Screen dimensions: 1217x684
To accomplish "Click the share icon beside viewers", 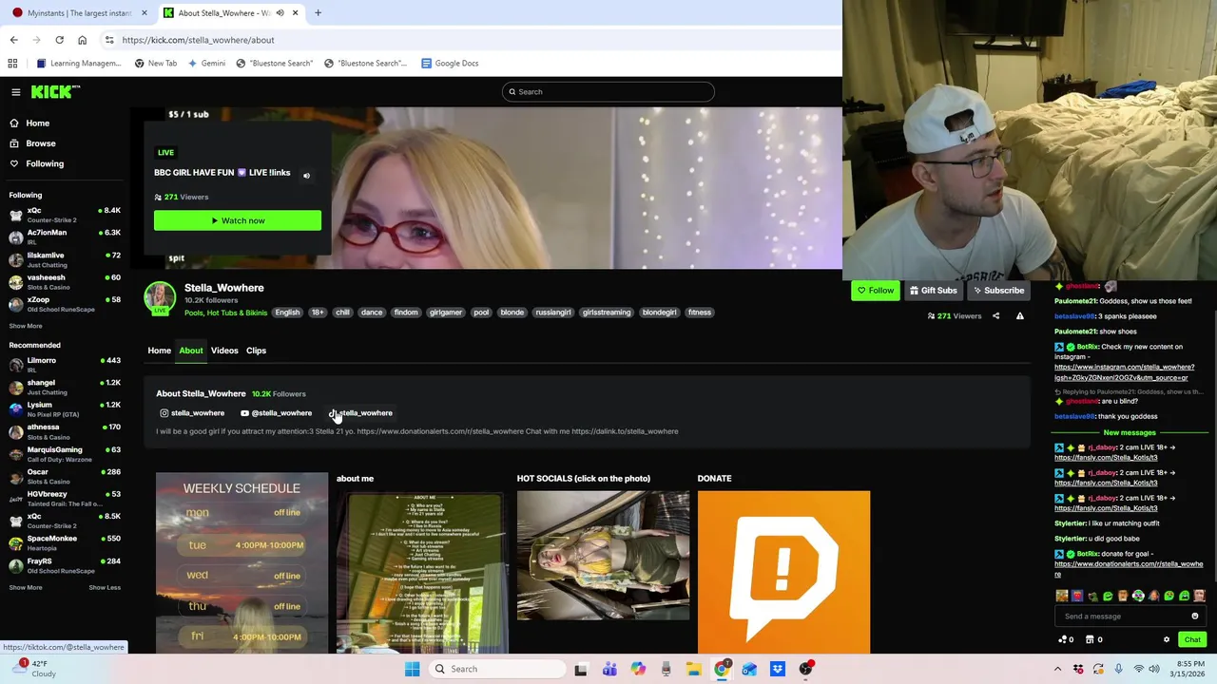I will point(995,315).
